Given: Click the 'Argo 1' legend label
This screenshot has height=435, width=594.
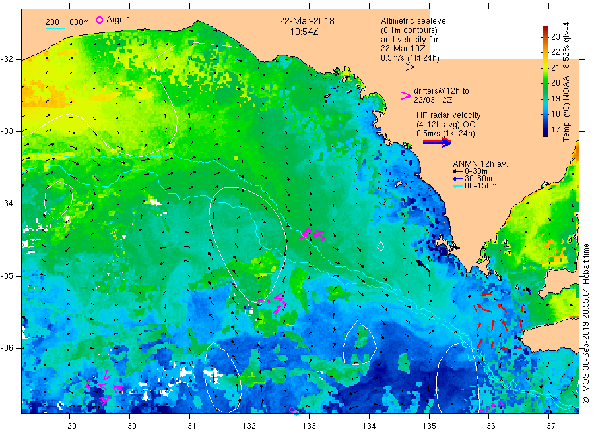Looking at the screenshot, I should (118, 20).
